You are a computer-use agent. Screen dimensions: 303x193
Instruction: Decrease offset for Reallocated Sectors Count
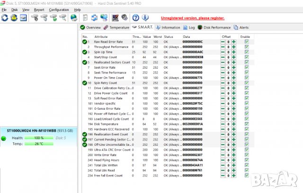pos(223,62)
